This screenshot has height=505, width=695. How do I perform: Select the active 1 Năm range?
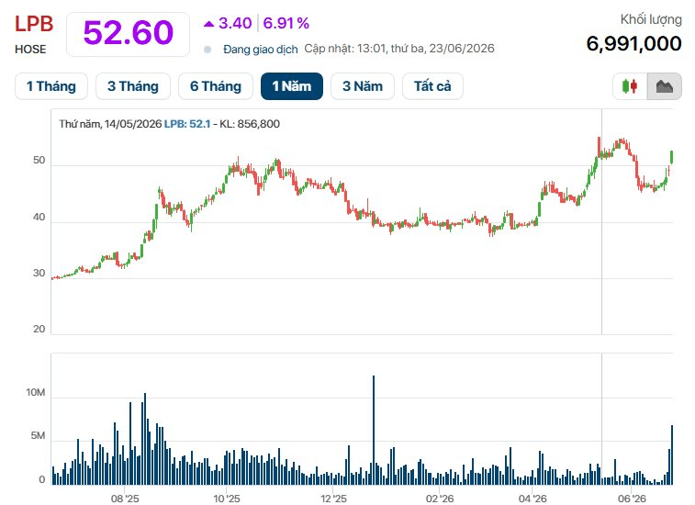pyautogui.click(x=292, y=86)
